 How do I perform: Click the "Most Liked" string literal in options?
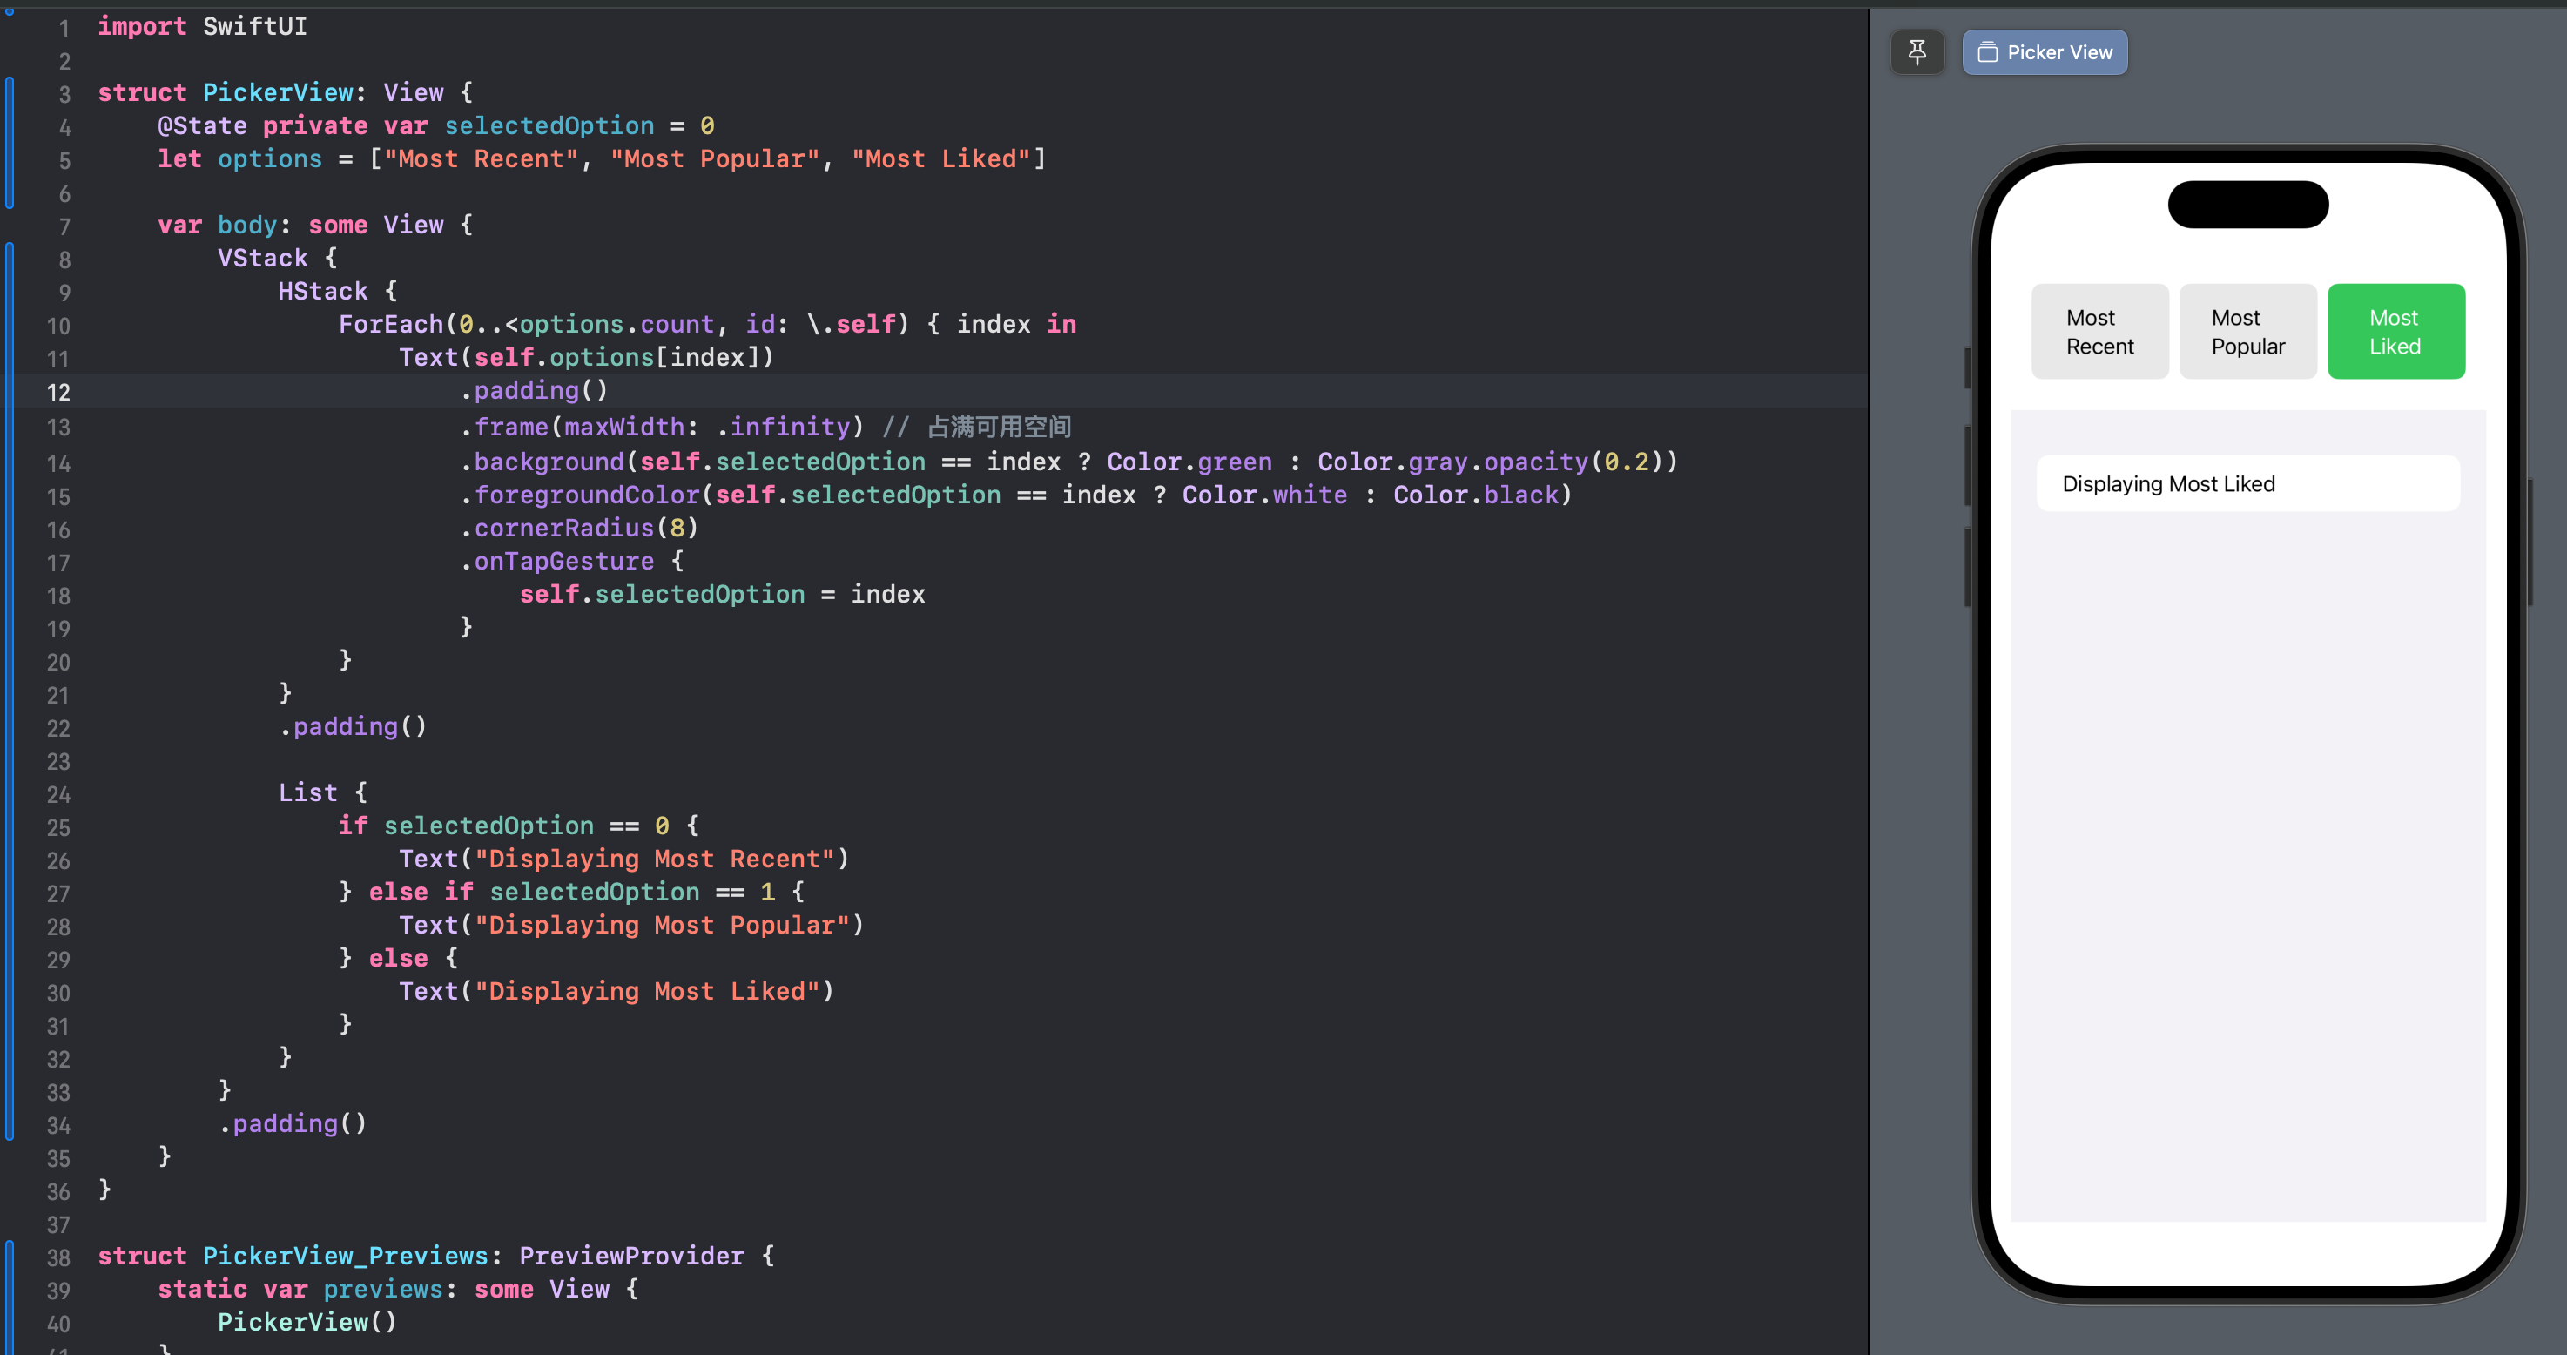click(x=940, y=158)
